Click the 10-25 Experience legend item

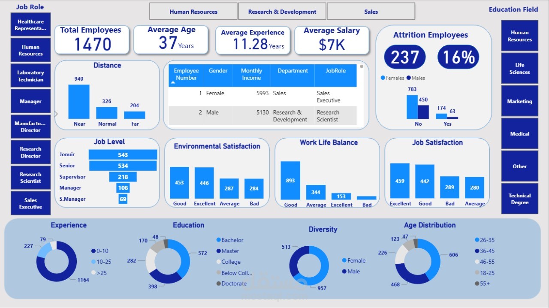[101, 262]
